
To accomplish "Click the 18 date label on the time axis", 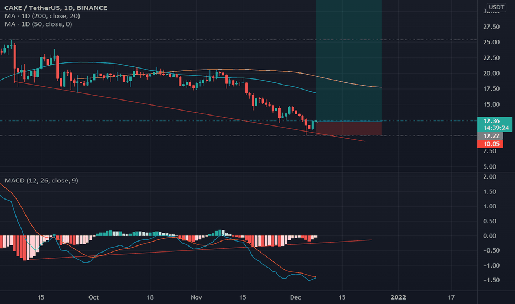I will point(150,297).
